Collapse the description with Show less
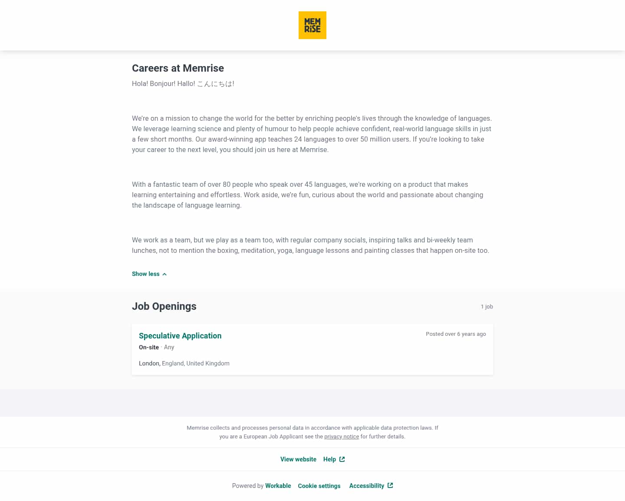Image resolution: width=625 pixels, height=501 pixels. [146, 274]
